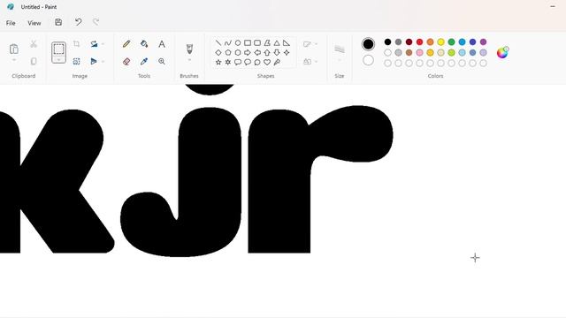
Task: Open the File menu
Action: tap(11, 23)
